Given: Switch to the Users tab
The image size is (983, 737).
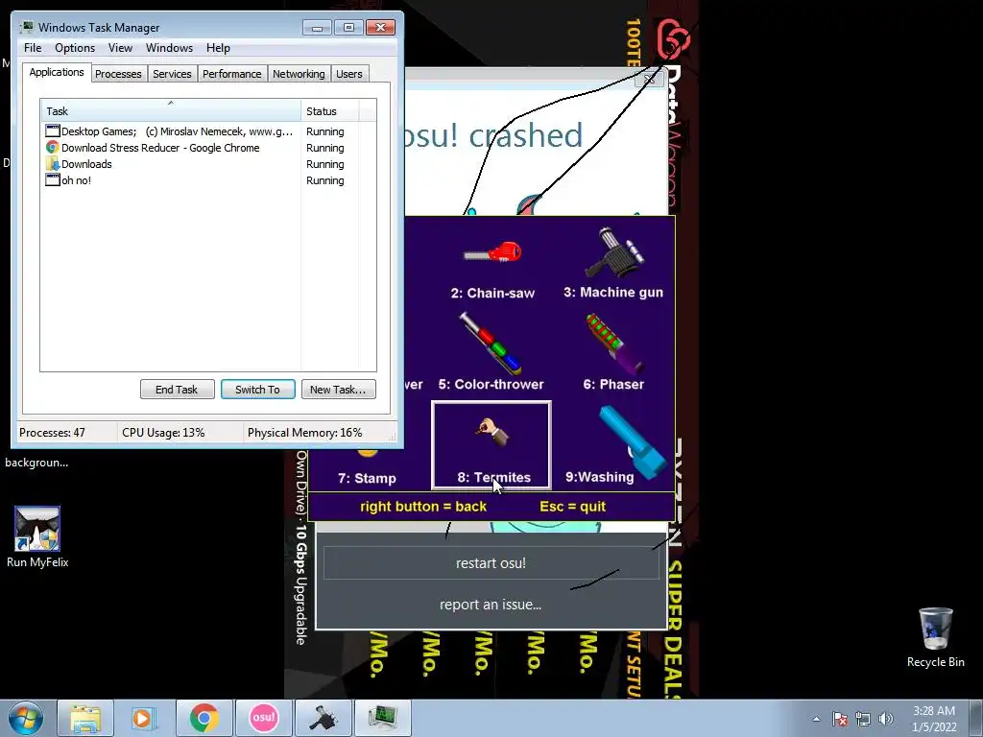Looking at the screenshot, I should click(348, 74).
